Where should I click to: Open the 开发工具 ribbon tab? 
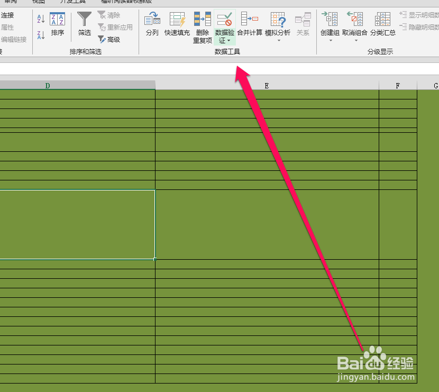(73, 2)
